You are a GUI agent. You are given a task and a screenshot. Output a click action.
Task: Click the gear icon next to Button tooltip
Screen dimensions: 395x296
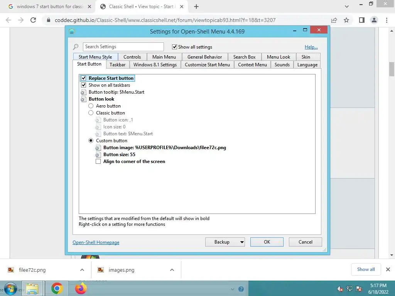click(x=83, y=92)
